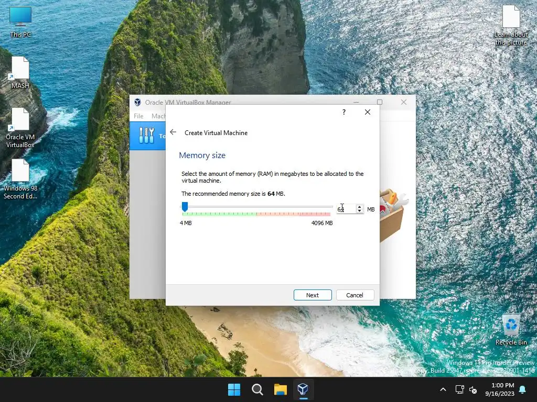Screen dimensions: 537x402
Task: Select the Learn about this picture icon
Action: [511, 25]
